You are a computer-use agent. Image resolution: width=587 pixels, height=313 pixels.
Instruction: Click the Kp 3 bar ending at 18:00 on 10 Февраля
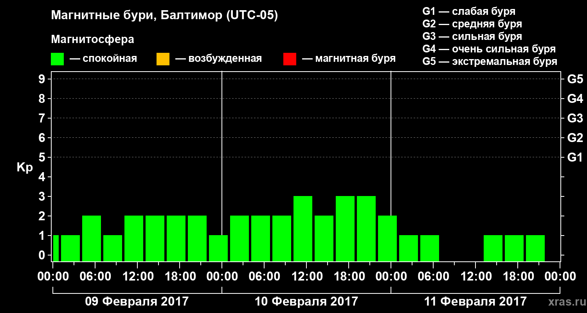pos(345,228)
